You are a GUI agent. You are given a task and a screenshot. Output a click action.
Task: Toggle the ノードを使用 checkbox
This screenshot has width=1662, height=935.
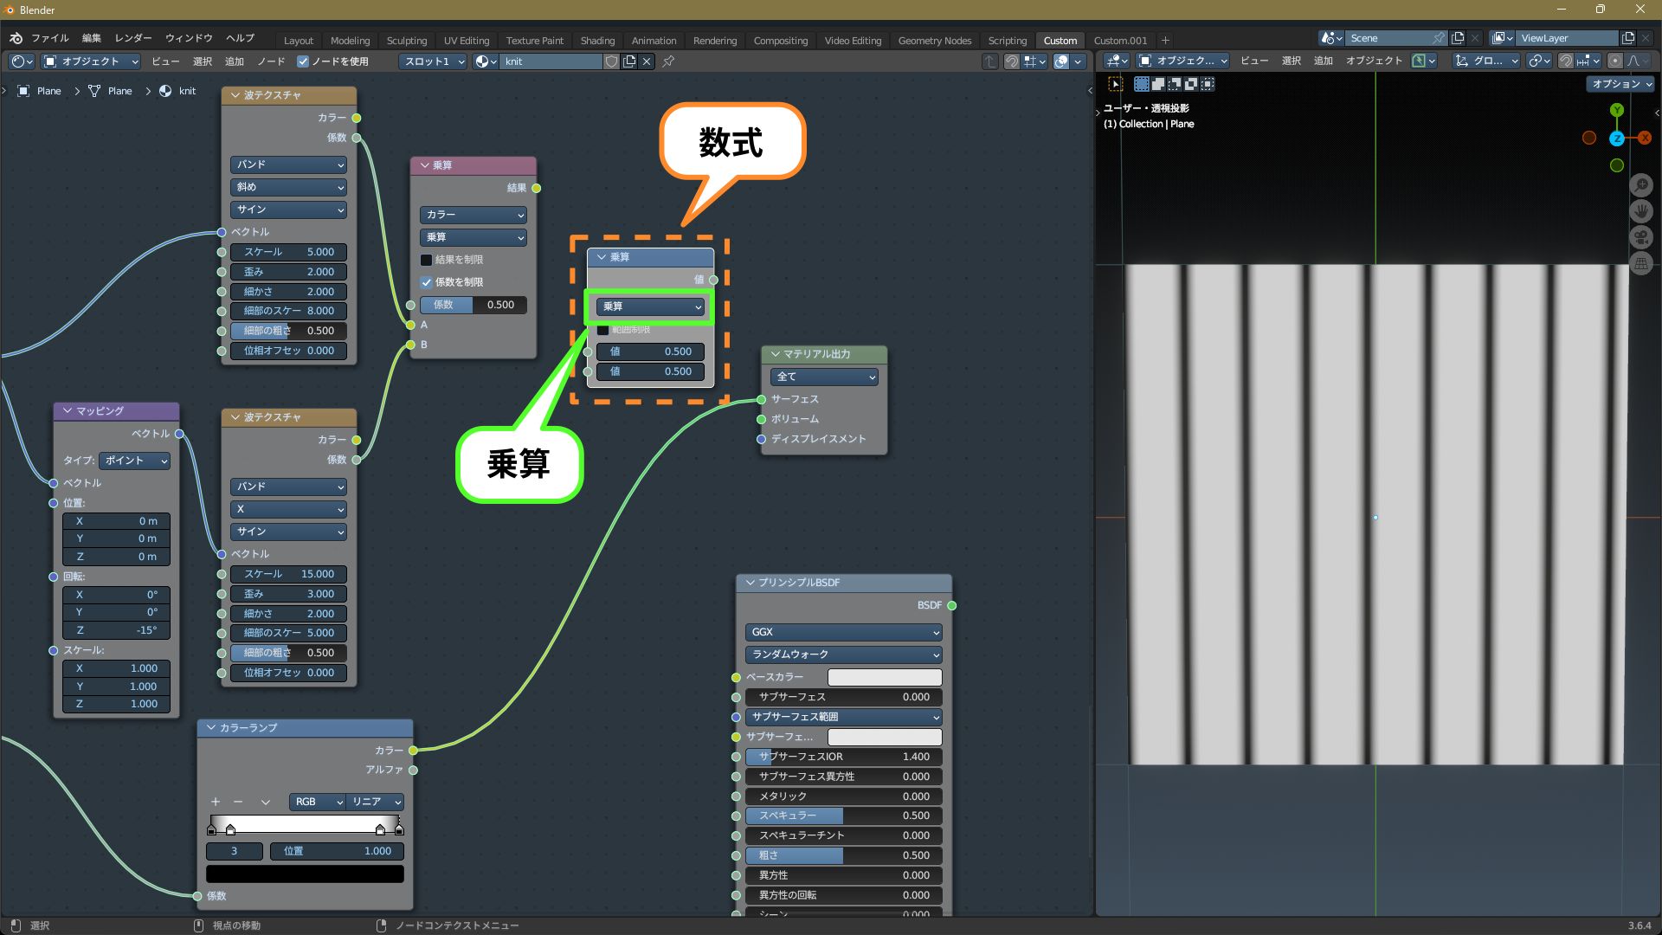(x=303, y=61)
